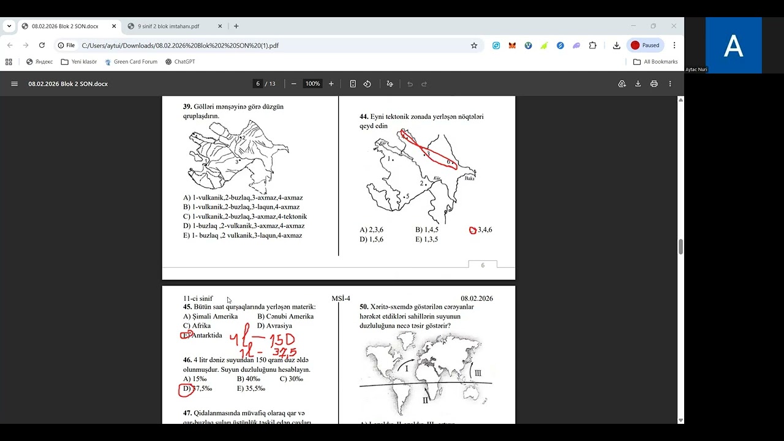Click answer text "E) 1,3,5"
The image size is (784, 441).
point(427,239)
